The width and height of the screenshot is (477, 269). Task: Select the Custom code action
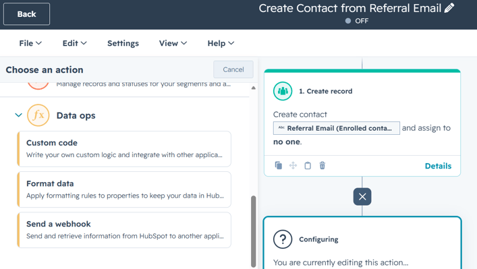click(x=124, y=149)
